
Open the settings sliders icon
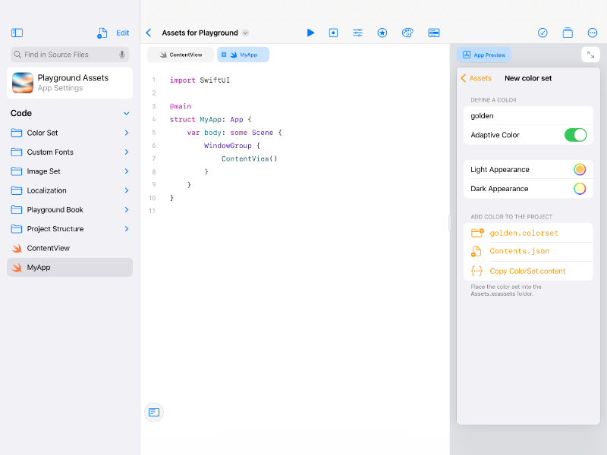[x=357, y=33]
